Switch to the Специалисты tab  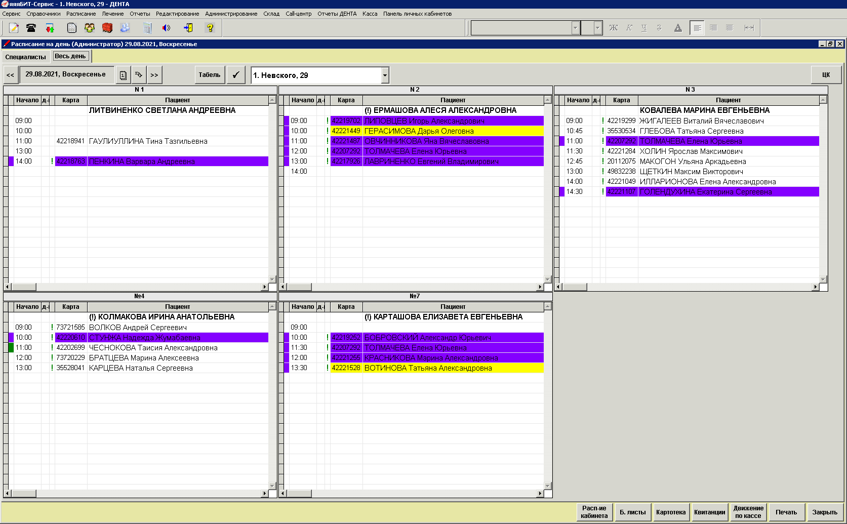(x=26, y=57)
